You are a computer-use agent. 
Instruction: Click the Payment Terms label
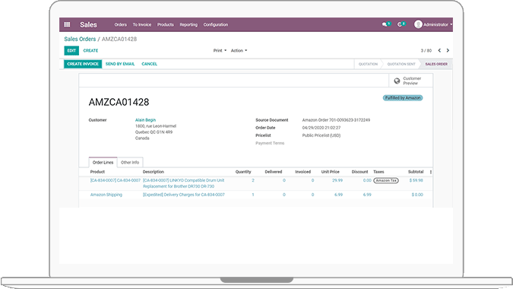270,143
